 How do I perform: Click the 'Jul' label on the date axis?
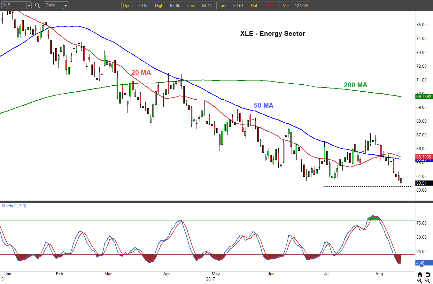[x=327, y=274]
